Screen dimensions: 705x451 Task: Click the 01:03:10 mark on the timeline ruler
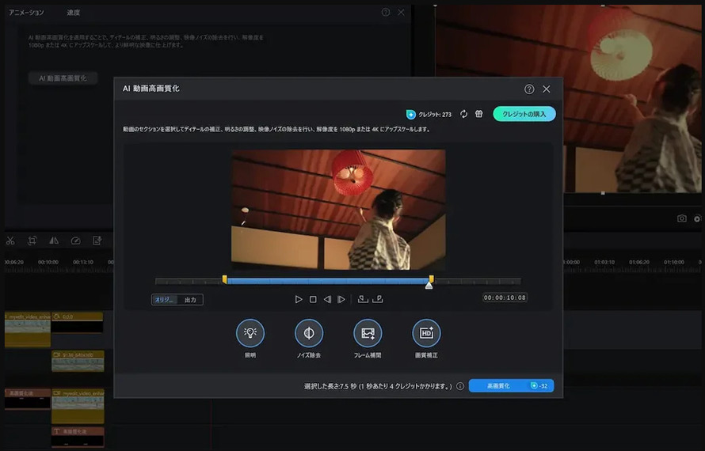(604, 262)
